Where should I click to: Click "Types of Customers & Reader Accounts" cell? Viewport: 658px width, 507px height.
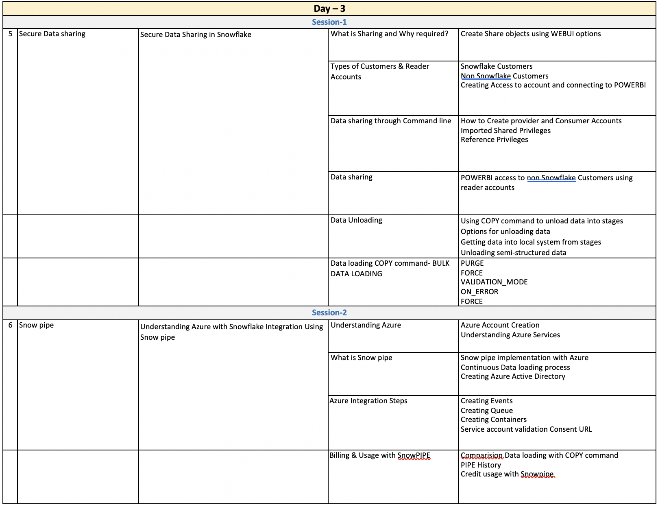coord(379,71)
